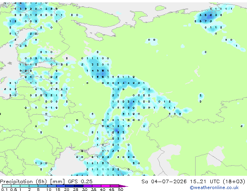Image resolution: width=247 pixels, height=191 pixels.
Task: Click the 45–50 mm legend swatch
Action: coord(115,186)
